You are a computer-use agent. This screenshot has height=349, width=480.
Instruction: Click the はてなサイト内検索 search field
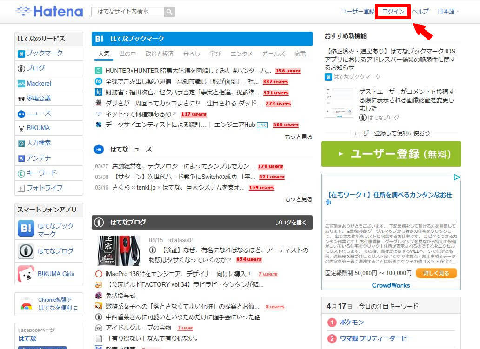coord(128,12)
